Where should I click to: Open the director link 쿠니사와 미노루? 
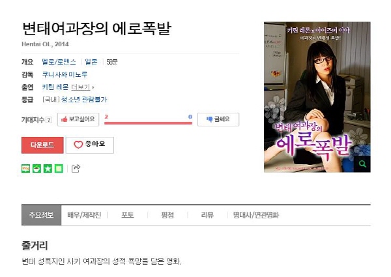coord(65,74)
